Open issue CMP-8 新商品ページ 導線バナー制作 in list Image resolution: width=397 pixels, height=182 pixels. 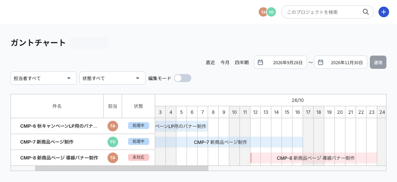tap(59, 158)
